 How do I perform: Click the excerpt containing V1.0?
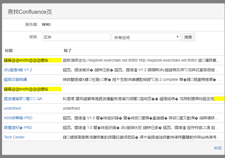[140, 118]
